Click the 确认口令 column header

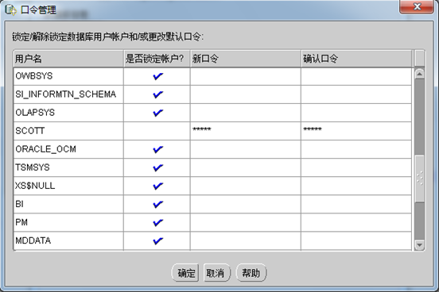(x=356, y=59)
